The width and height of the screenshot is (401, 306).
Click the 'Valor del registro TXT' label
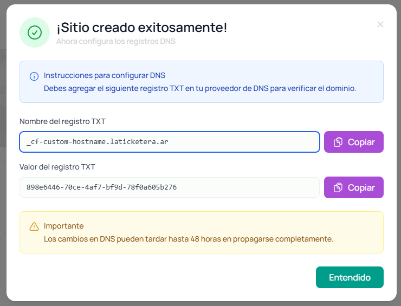57,167
